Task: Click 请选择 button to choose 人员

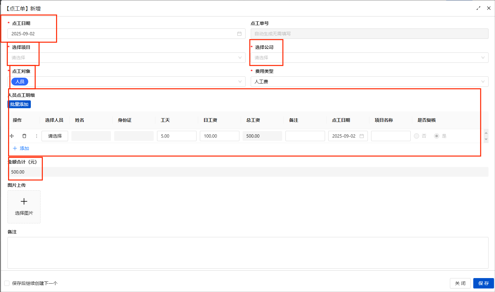Action: [55, 136]
